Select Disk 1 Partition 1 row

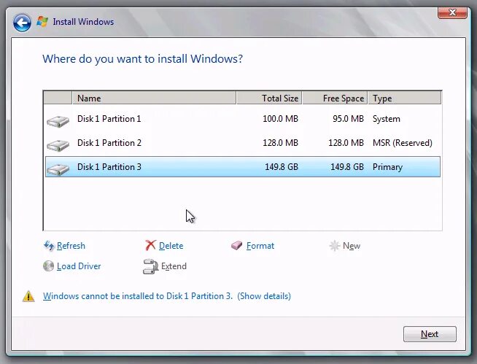pos(243,119)
